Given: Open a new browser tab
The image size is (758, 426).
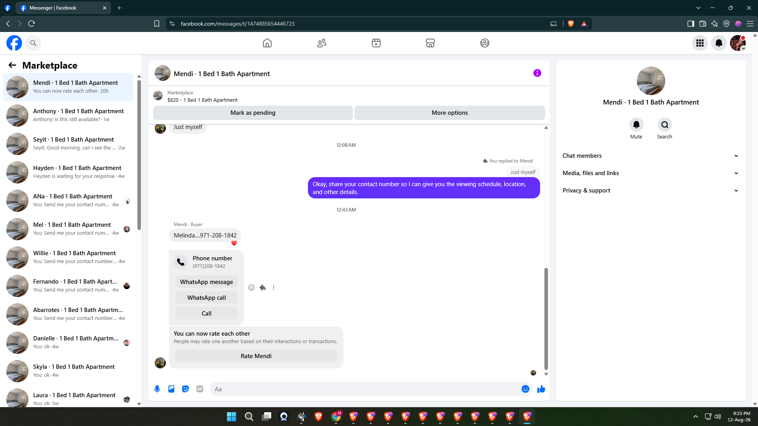Looking at the screenshot, I should [119, 8].
